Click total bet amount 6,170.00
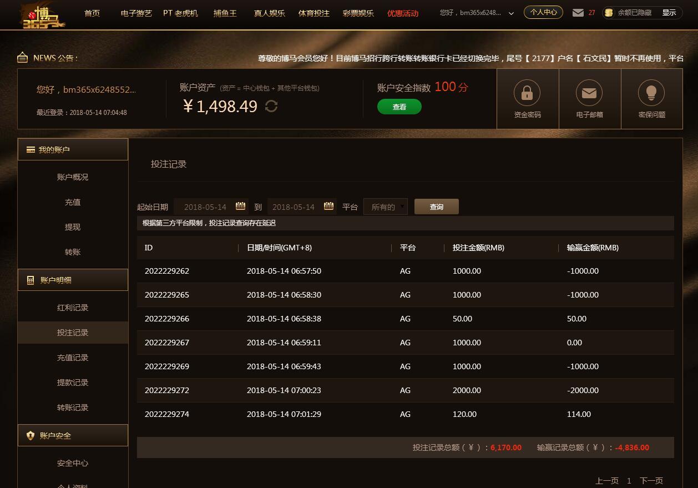The image size is (698, 488). point(506,447)
